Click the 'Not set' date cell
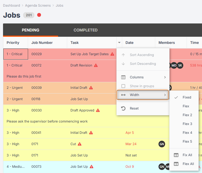202x173 pixels. click(131, 155)
